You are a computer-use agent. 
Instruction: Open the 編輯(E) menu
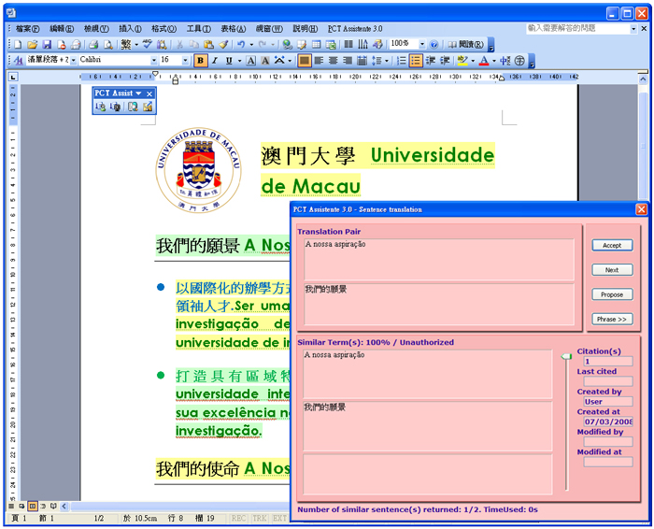pyautogui.click(x=62, y=29)
